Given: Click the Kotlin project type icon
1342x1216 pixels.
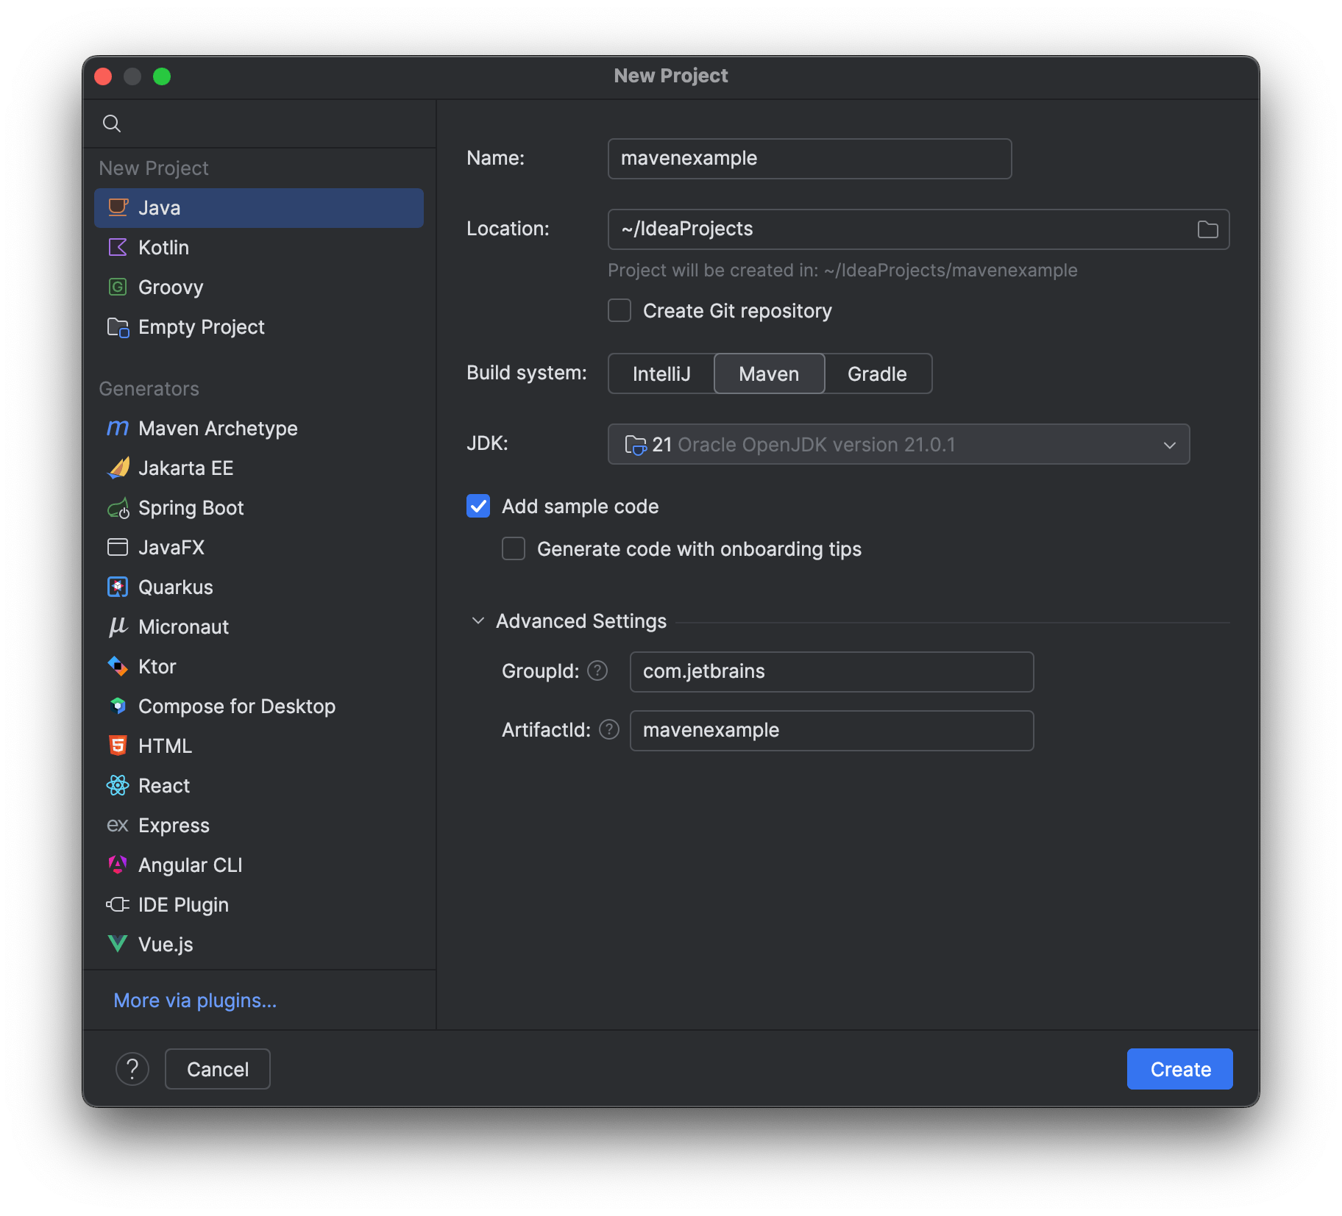Looking at the screenshot, I should [118, 247].
